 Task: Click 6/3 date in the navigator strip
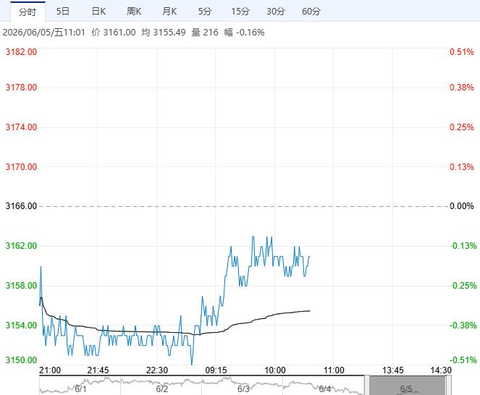243,389
